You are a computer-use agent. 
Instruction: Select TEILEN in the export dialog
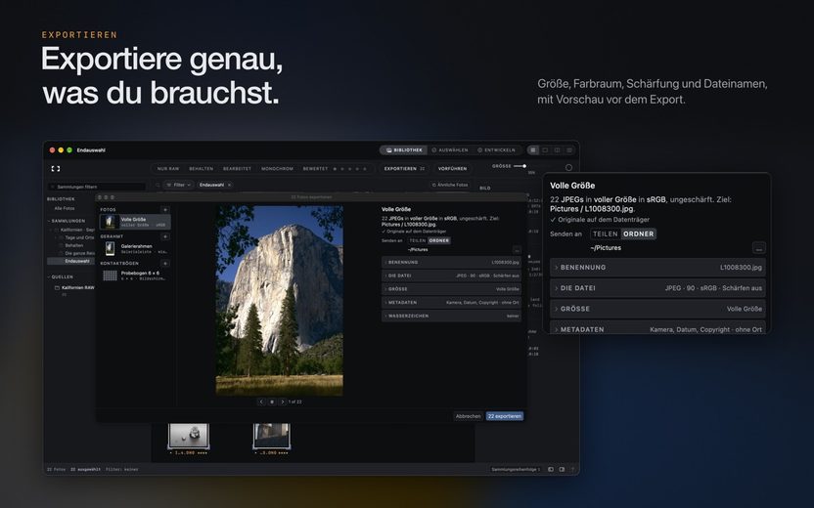click(418, 240)
